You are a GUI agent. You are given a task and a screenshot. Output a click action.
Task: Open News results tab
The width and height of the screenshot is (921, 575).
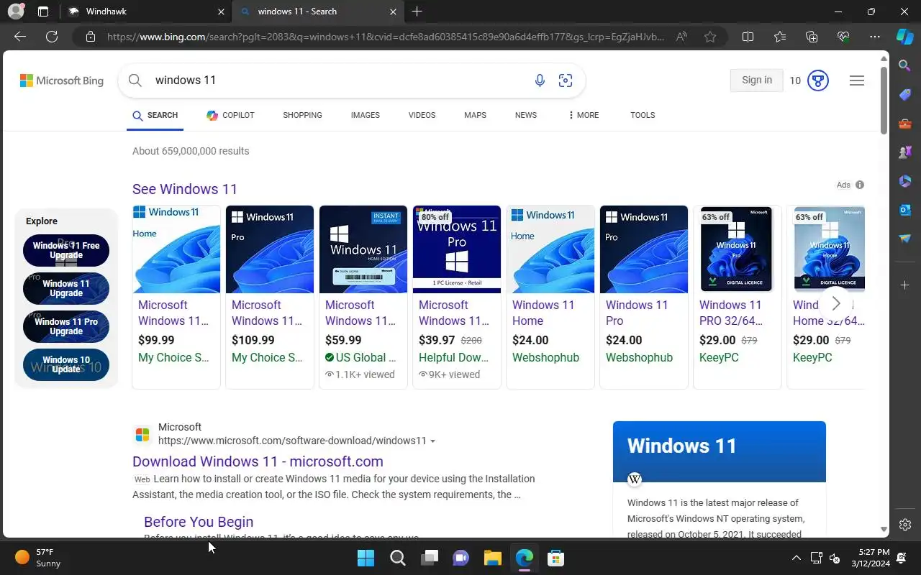point(526,115)
